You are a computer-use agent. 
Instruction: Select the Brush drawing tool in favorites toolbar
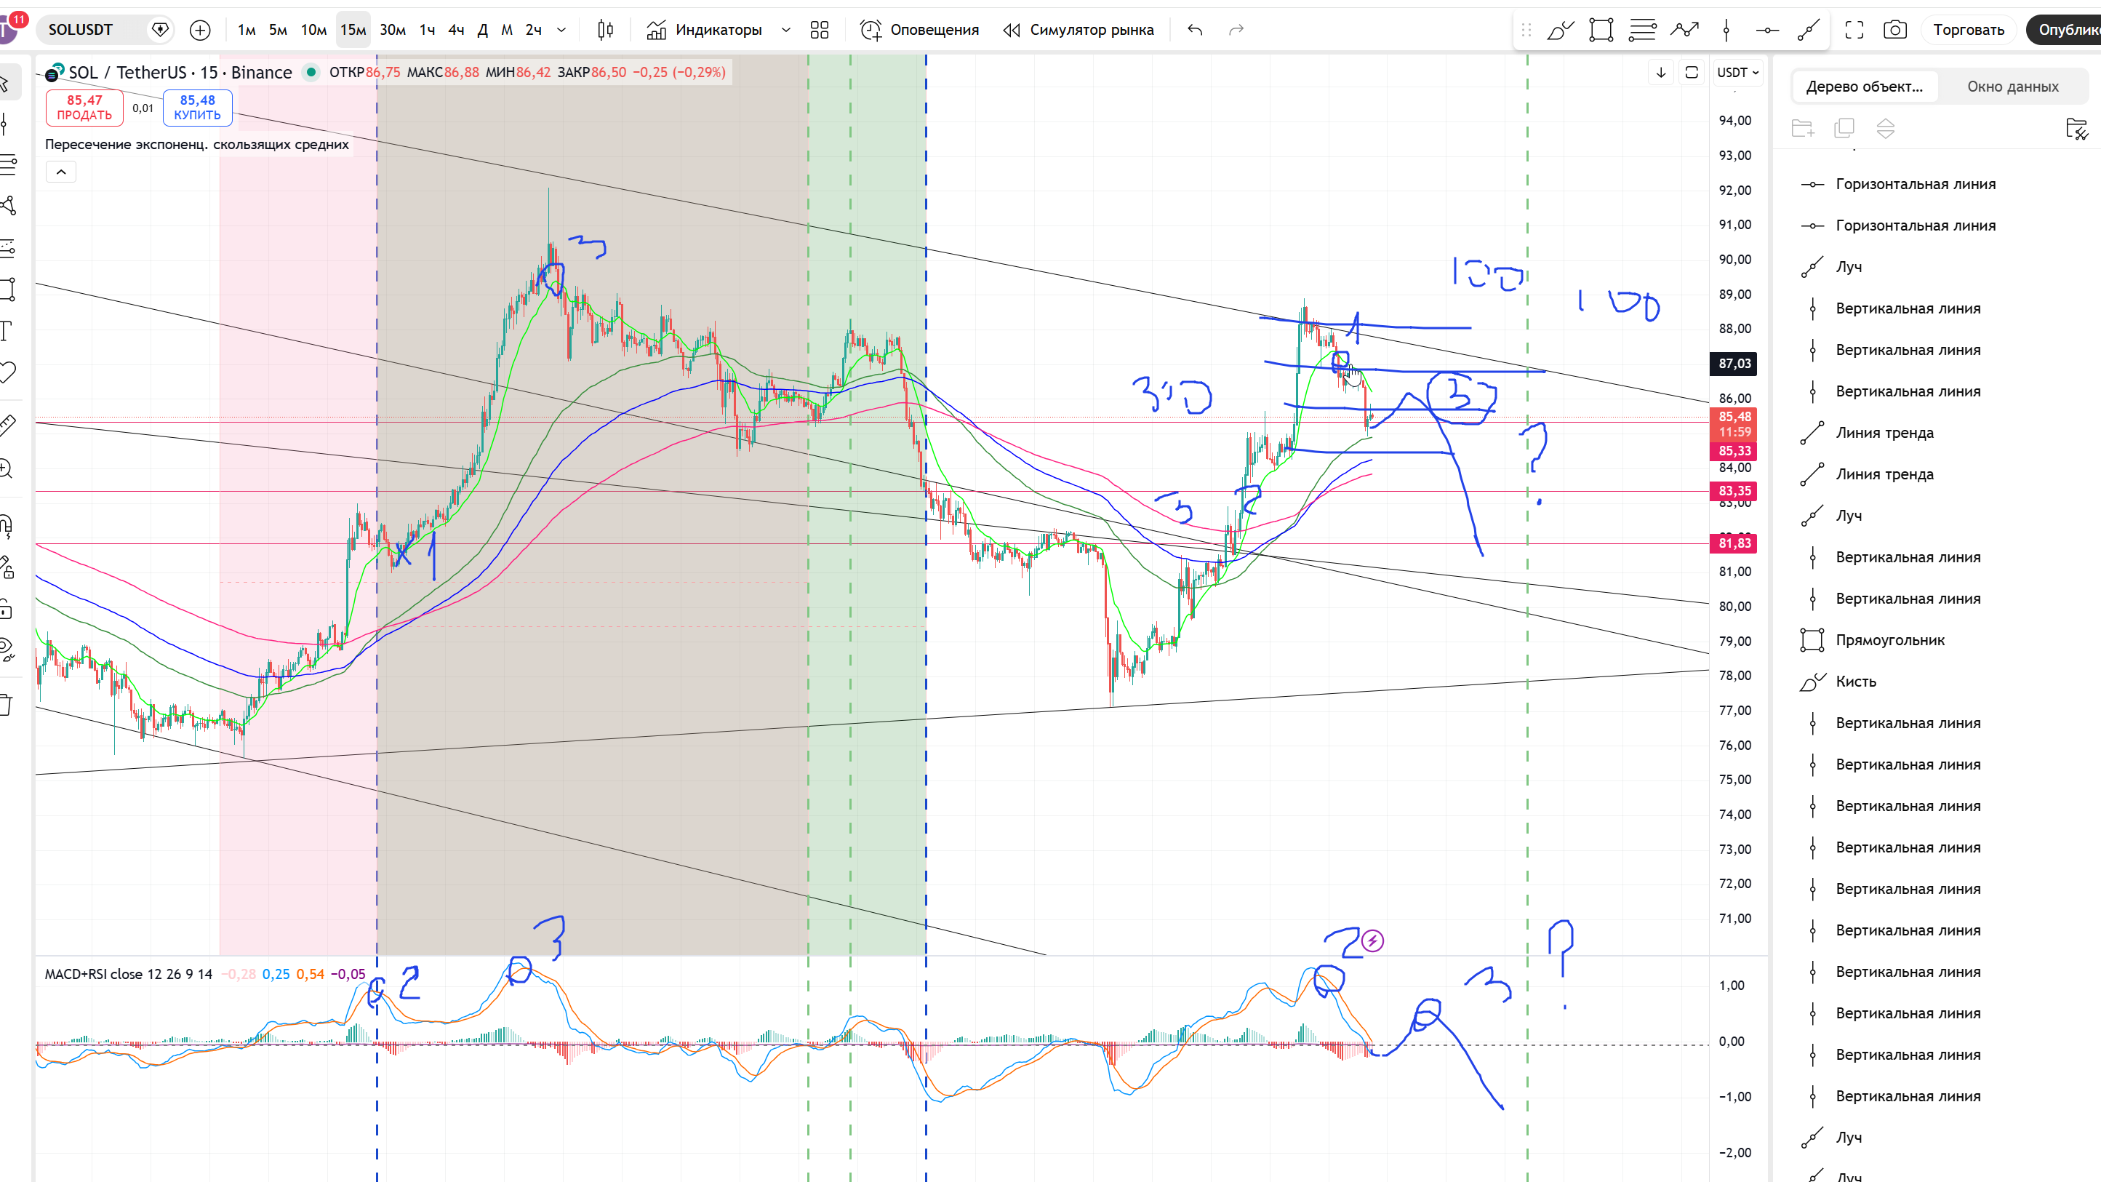(x=1560, y=30)
